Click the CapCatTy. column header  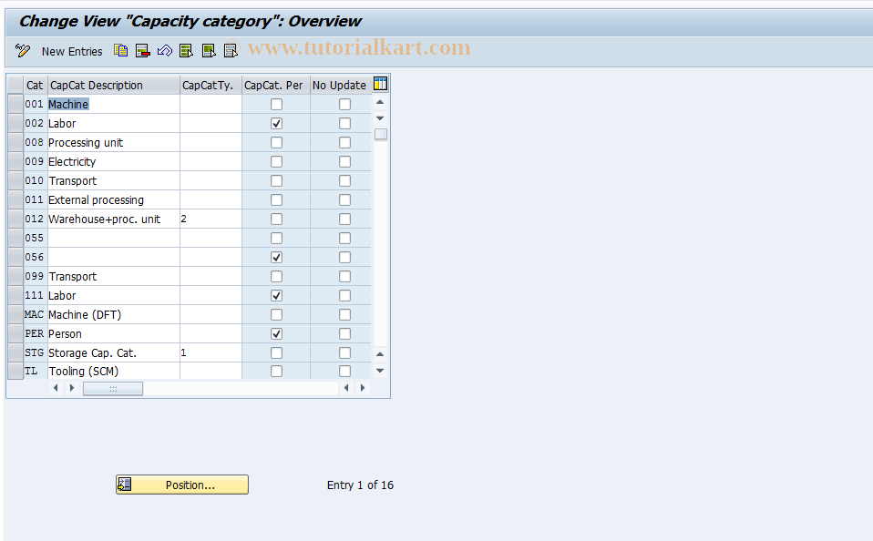211,86
